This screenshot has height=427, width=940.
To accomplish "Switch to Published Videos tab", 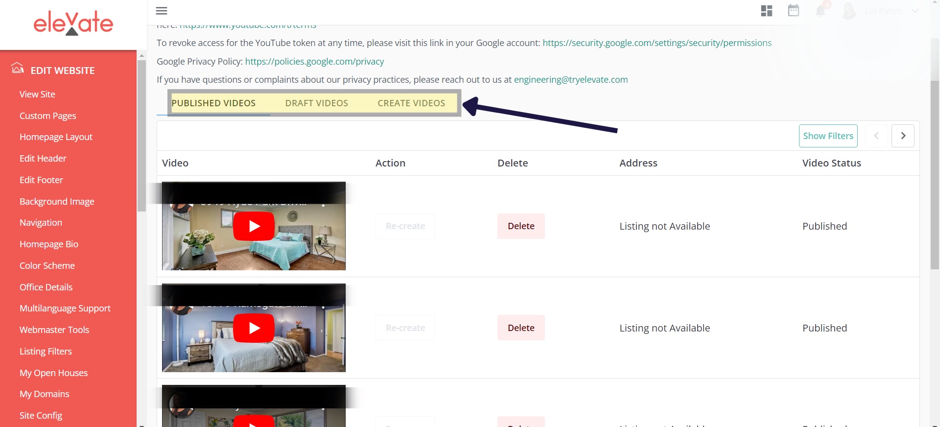I will pos(213,103).
